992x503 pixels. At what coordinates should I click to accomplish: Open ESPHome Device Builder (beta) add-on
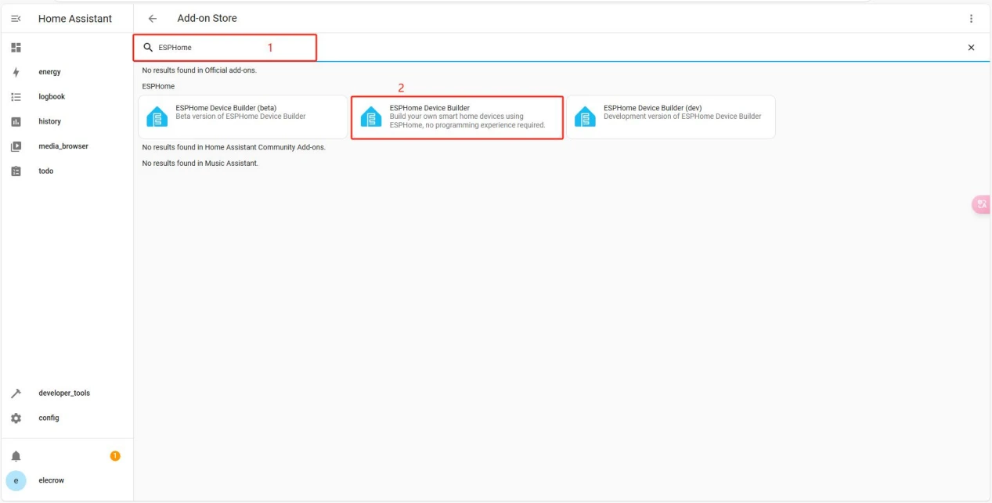(243, 117)
